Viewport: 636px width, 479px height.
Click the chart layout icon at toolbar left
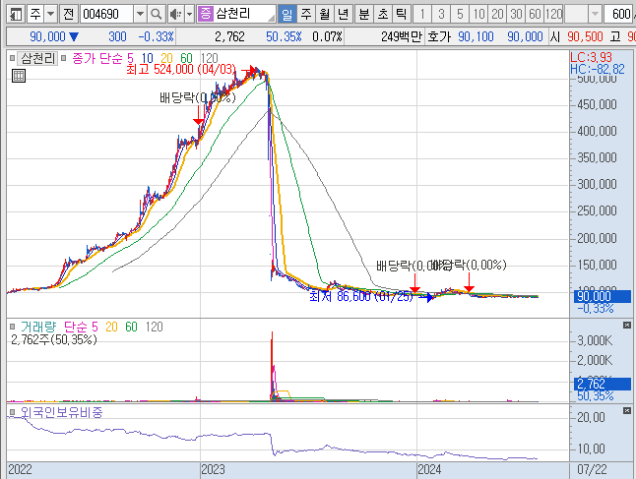click(16, 14)
